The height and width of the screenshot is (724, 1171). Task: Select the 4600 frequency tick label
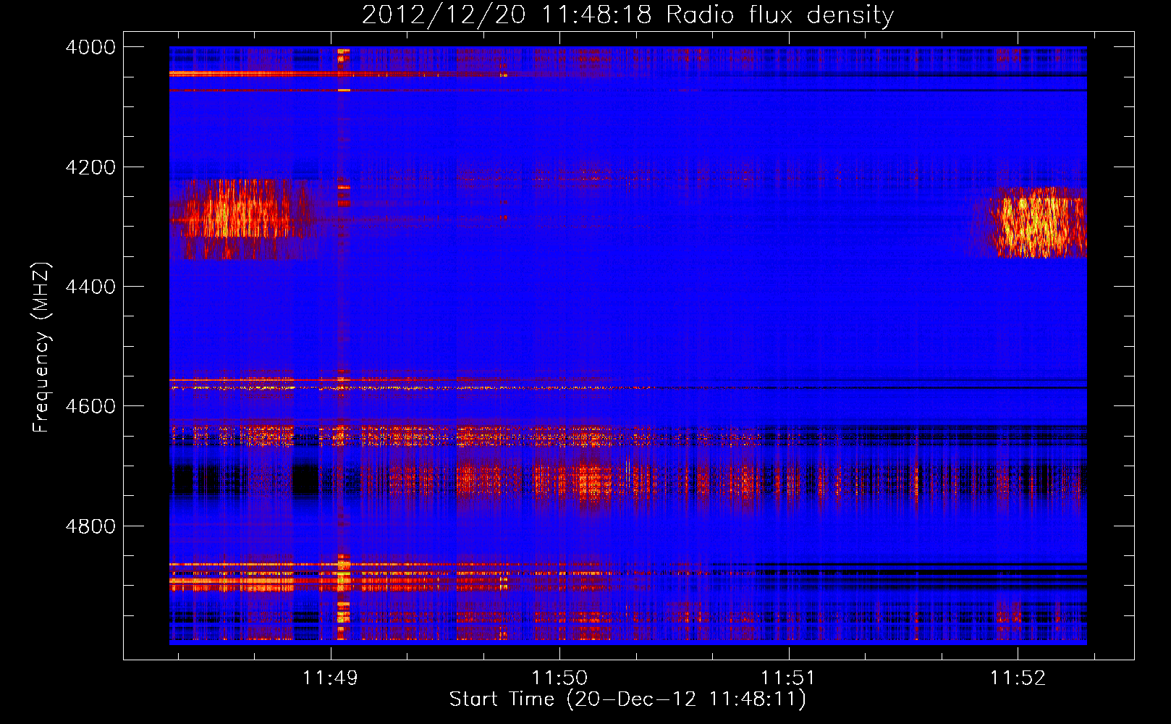coord(90,406)
